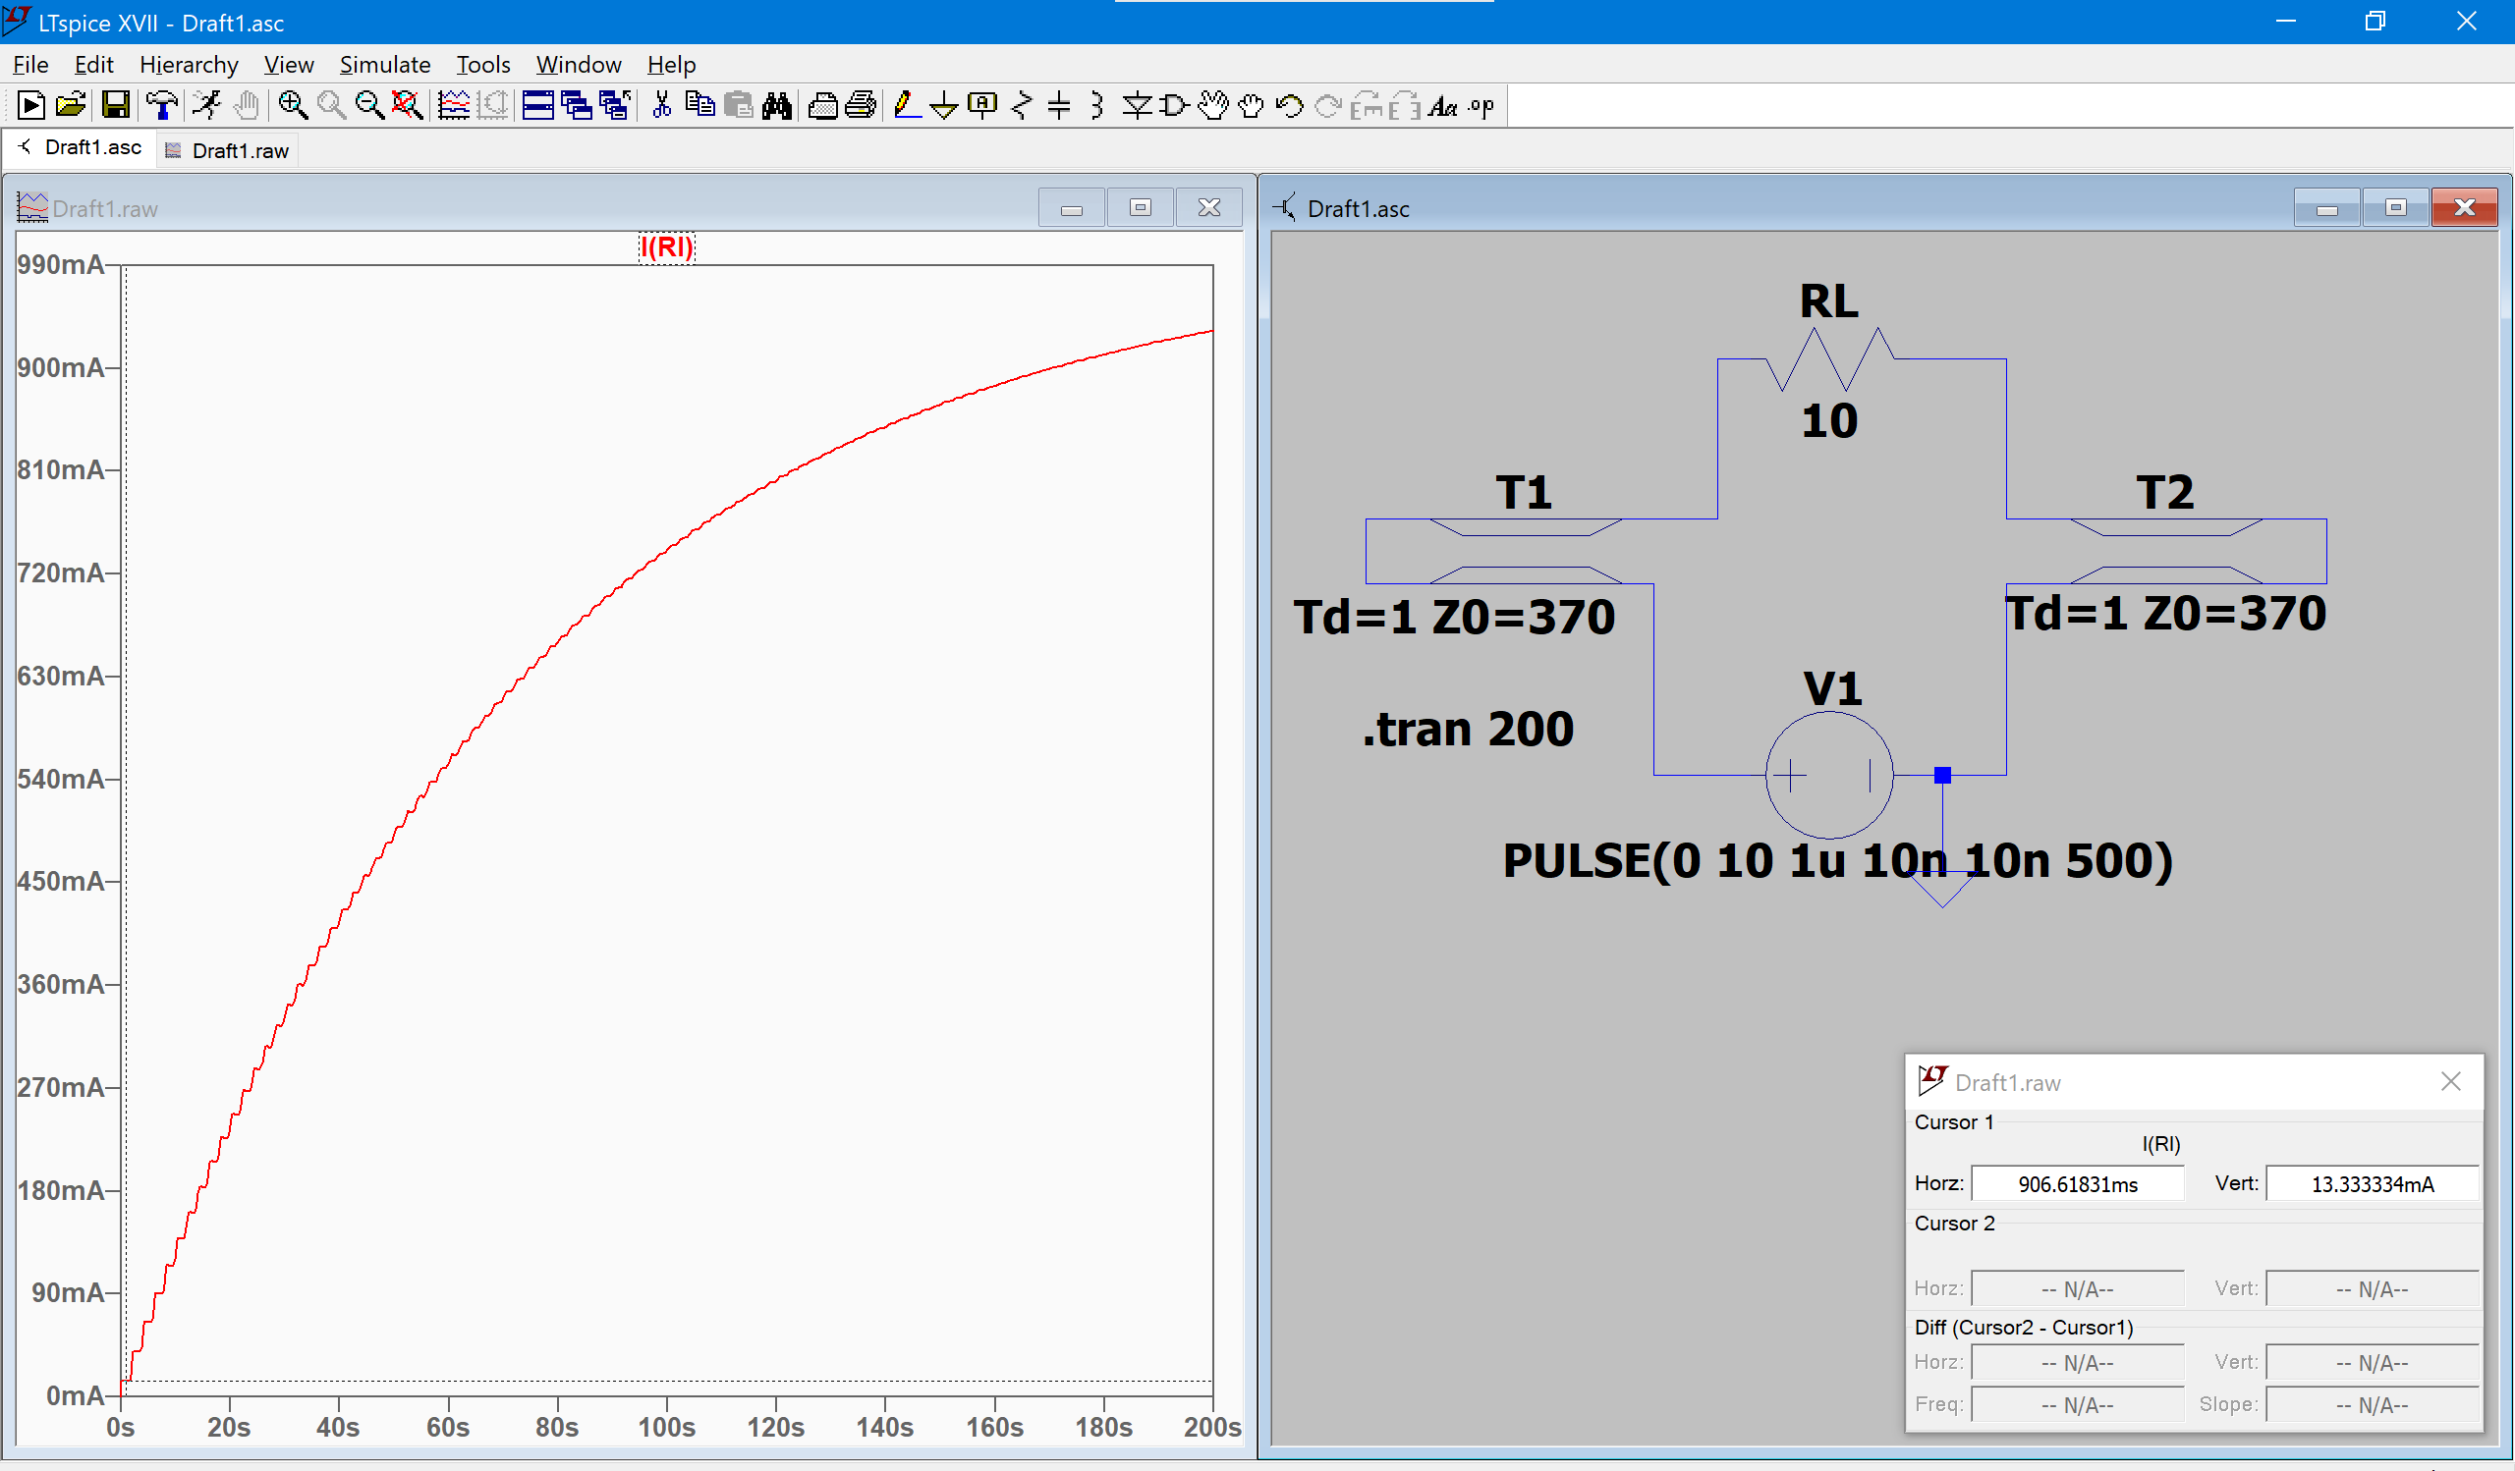
Task: Maximize the Draft1.raw plot window
Action: [1141, 207]
